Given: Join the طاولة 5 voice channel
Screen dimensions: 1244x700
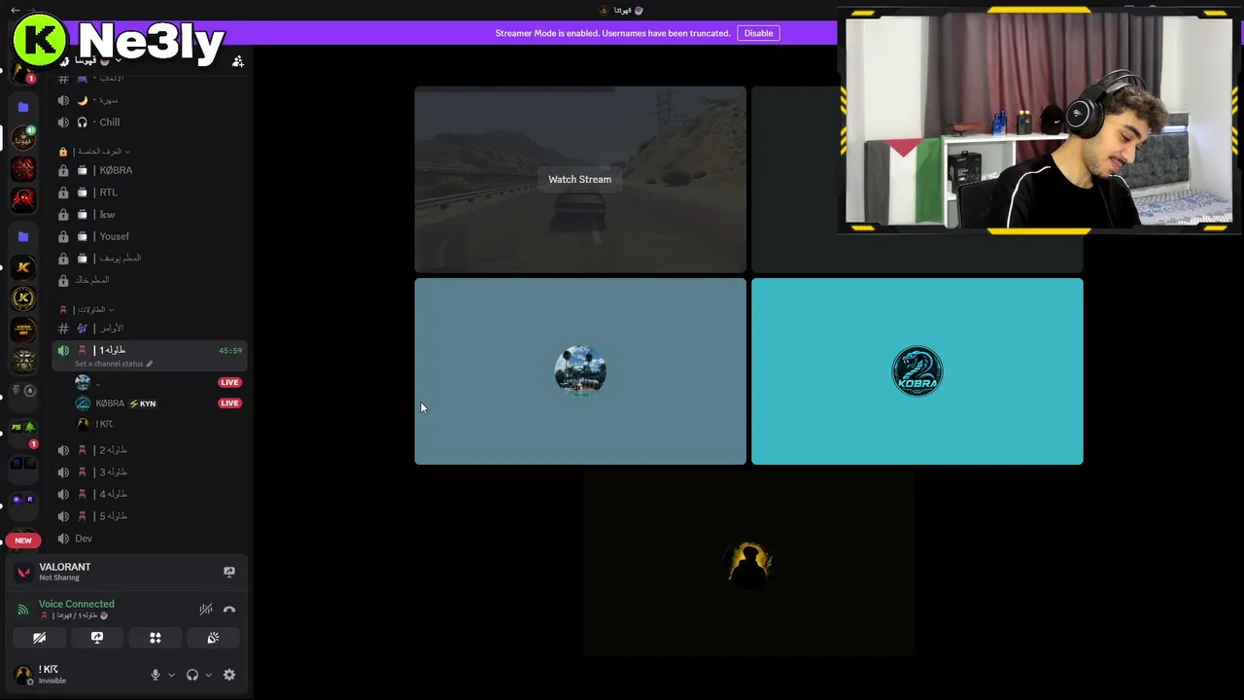Looking at the screenshot, I should [150, 516].
